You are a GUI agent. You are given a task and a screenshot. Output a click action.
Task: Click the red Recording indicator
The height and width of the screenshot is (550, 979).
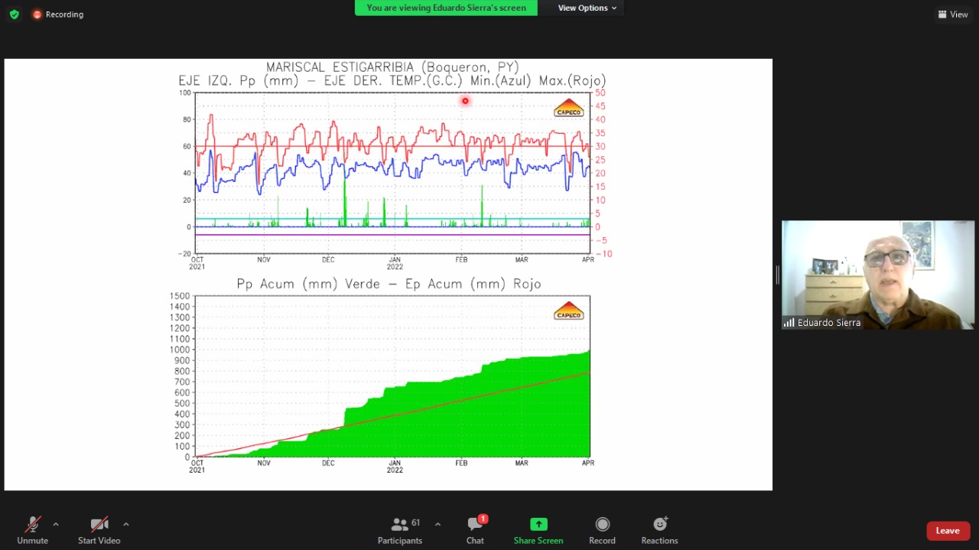(x=58, y=15)
